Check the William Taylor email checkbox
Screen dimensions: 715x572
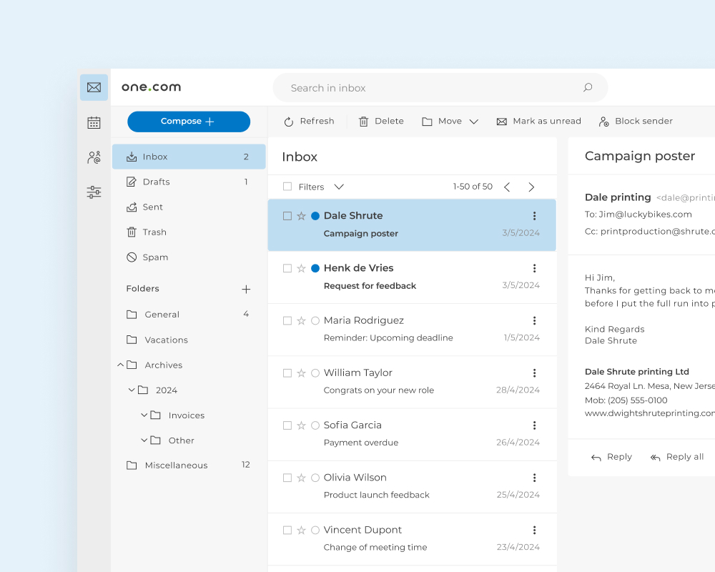point(287,373)
